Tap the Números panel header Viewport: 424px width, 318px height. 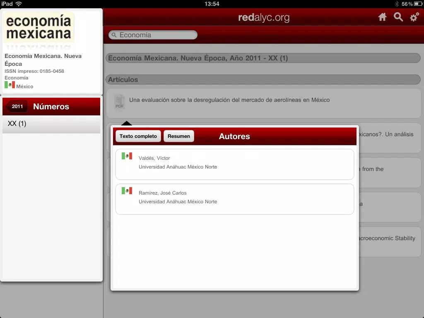[x=51, y=106]
